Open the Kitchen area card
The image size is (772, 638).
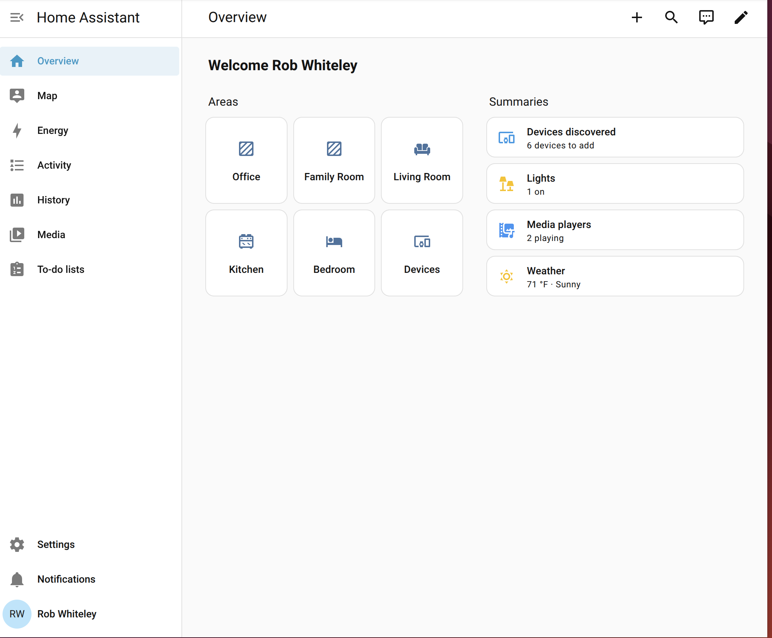tap(246, 253)
